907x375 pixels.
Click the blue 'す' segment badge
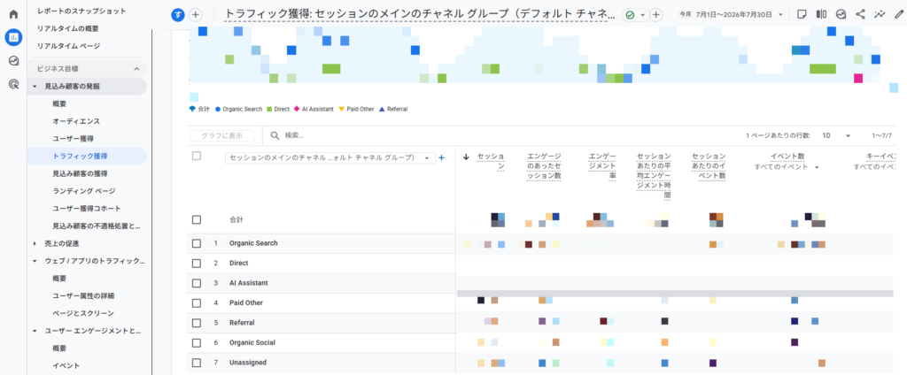(177, 14)
